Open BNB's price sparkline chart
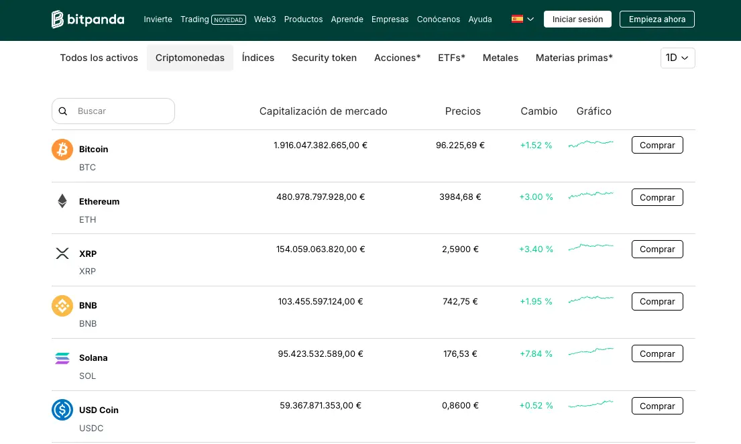Image resolution: width=741 pixels, height=444 pixels. 591,299
